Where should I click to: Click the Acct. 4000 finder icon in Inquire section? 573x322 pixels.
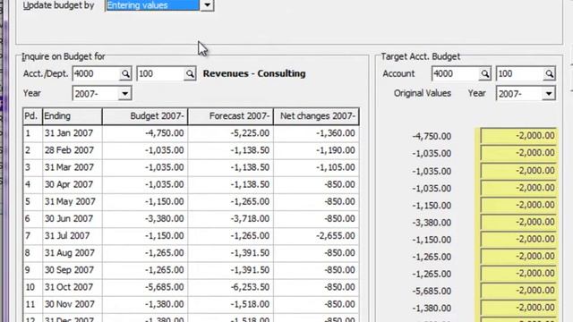coord(125,73)
